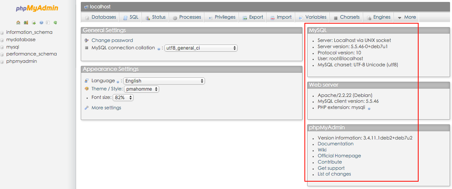
Task: Switch to the Charsets tab
Action: [346, 17]
